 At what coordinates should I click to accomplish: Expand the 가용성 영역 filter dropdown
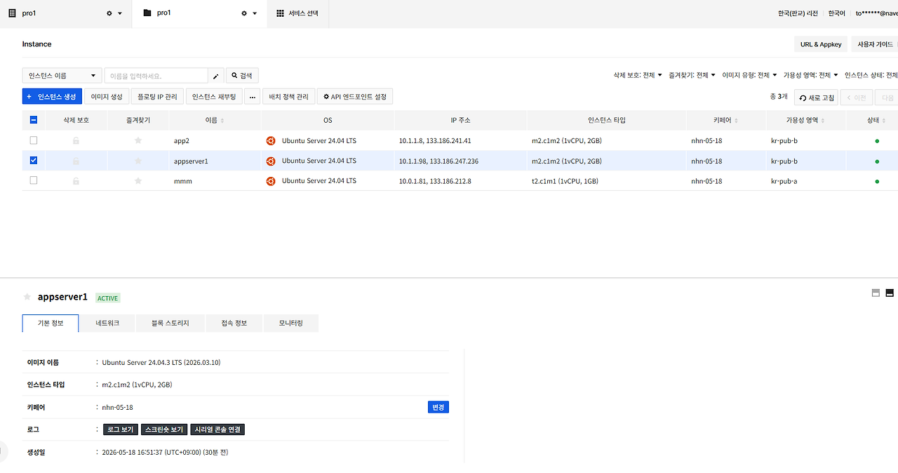(810, 75)
